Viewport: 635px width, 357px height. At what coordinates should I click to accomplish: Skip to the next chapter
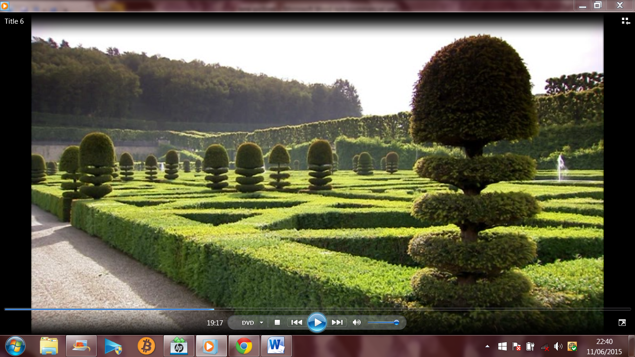point(337,322)
